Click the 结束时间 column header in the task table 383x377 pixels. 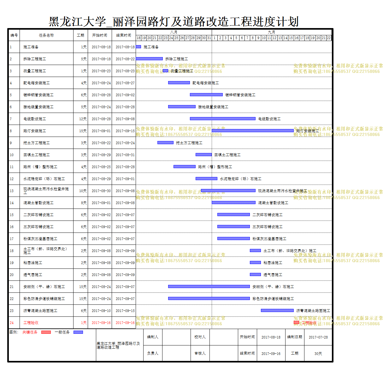click(x=124, y=35)
